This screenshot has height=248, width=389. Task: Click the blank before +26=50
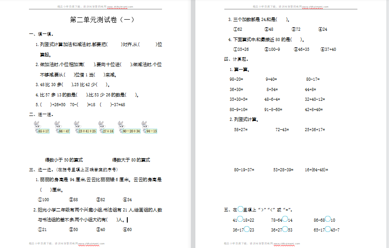(46, 105)
